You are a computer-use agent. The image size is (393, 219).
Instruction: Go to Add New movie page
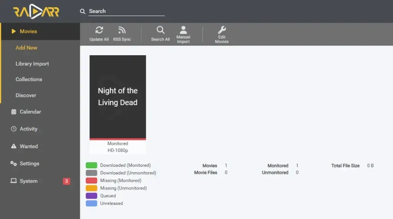(x=26, y=48)
